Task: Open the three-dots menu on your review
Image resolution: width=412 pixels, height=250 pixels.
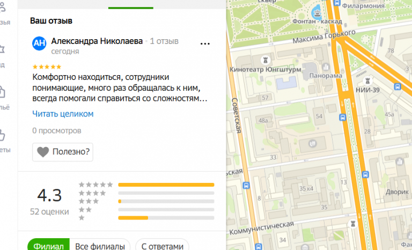Action: tap(205, 43)
